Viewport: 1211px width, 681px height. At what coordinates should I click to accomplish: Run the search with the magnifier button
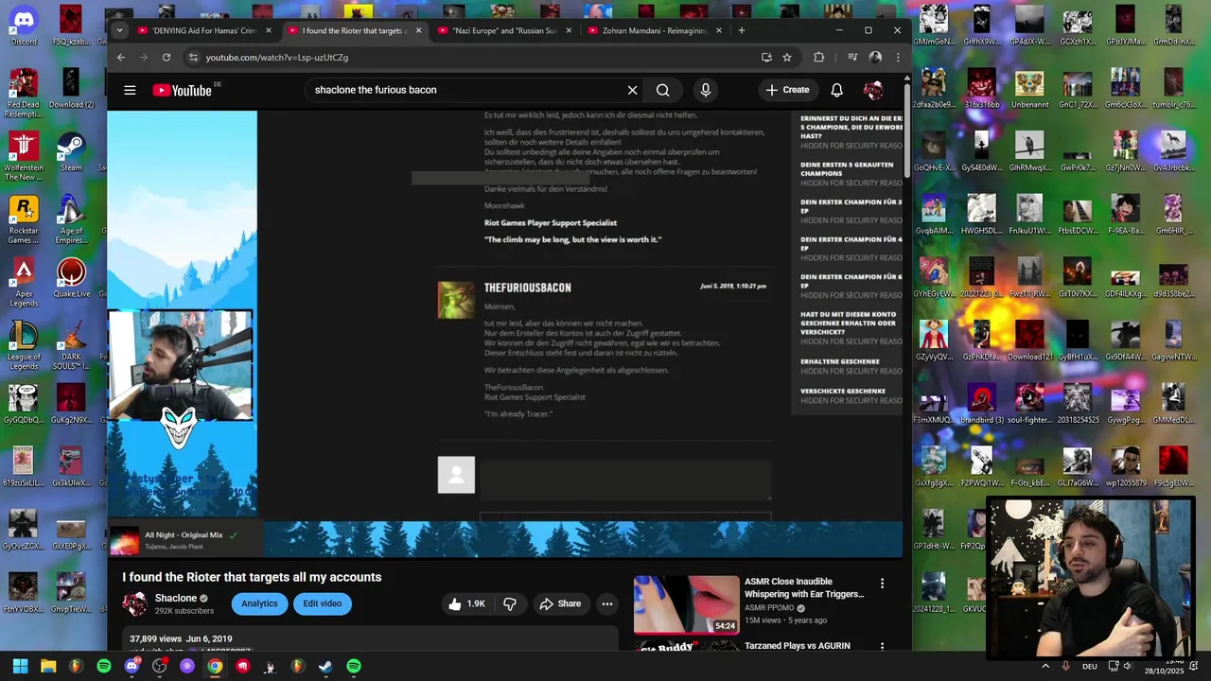(662, 90)
